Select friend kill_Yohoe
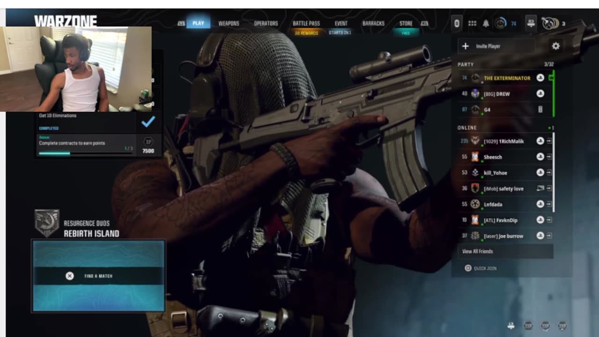Screen dimensions: 599x337 tap(505, 173)
